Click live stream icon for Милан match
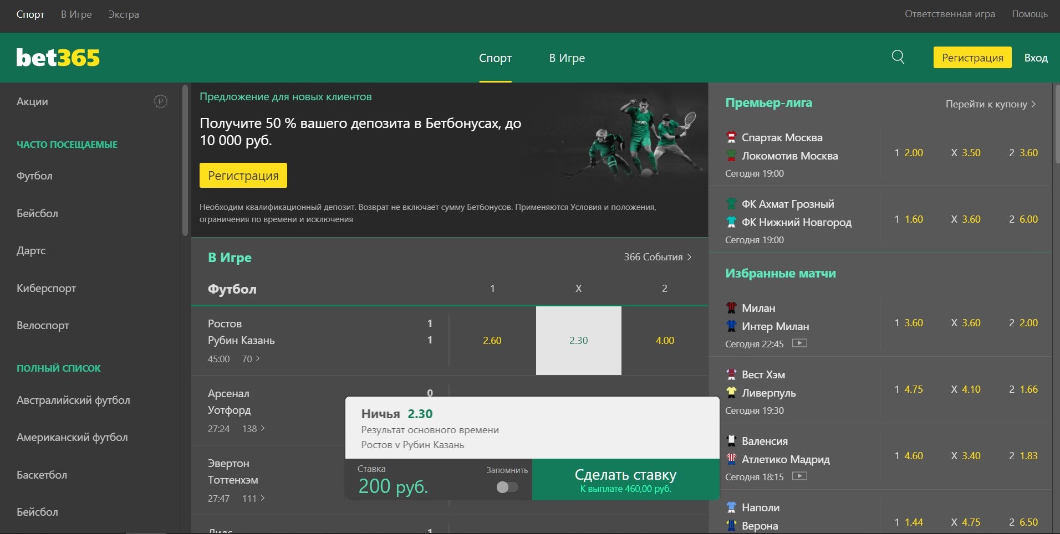1060x534 pixels. pos(799,343)
